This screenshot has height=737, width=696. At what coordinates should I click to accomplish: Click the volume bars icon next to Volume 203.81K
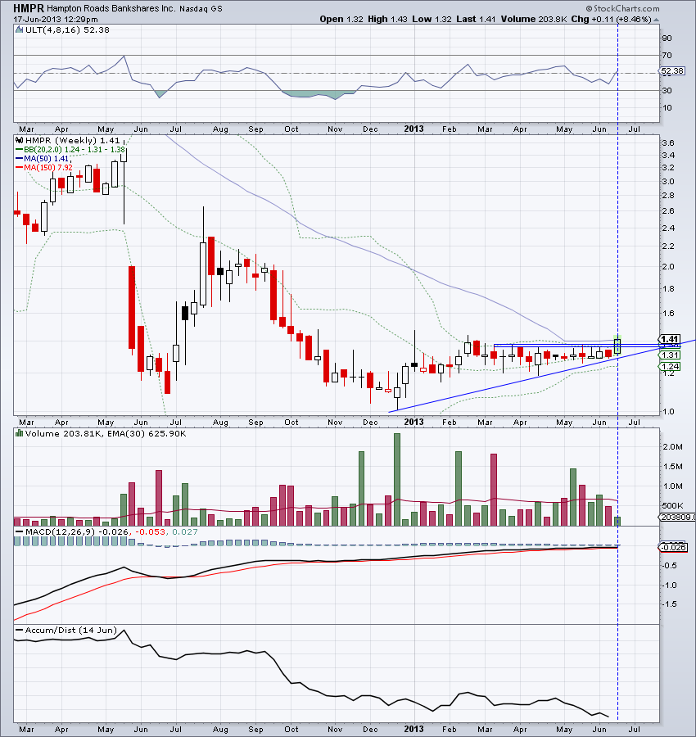[20, 433]
